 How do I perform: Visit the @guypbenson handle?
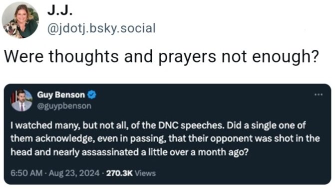64,106
